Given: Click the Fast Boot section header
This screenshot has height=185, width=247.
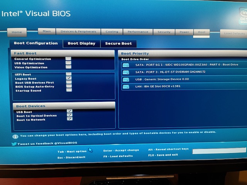Looking at the screenshot, I should [63, 53].
